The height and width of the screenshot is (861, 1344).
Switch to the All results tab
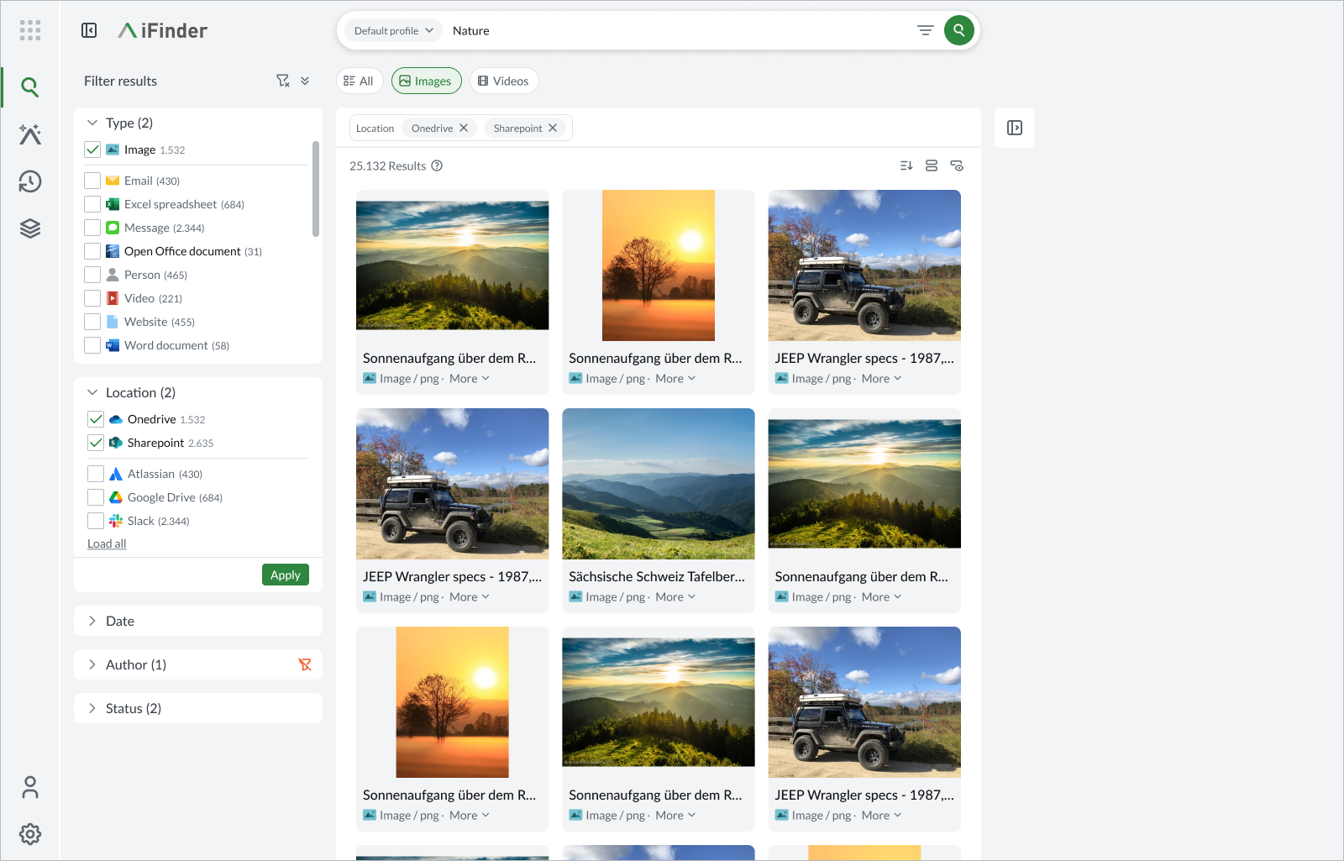coord(360,81)
